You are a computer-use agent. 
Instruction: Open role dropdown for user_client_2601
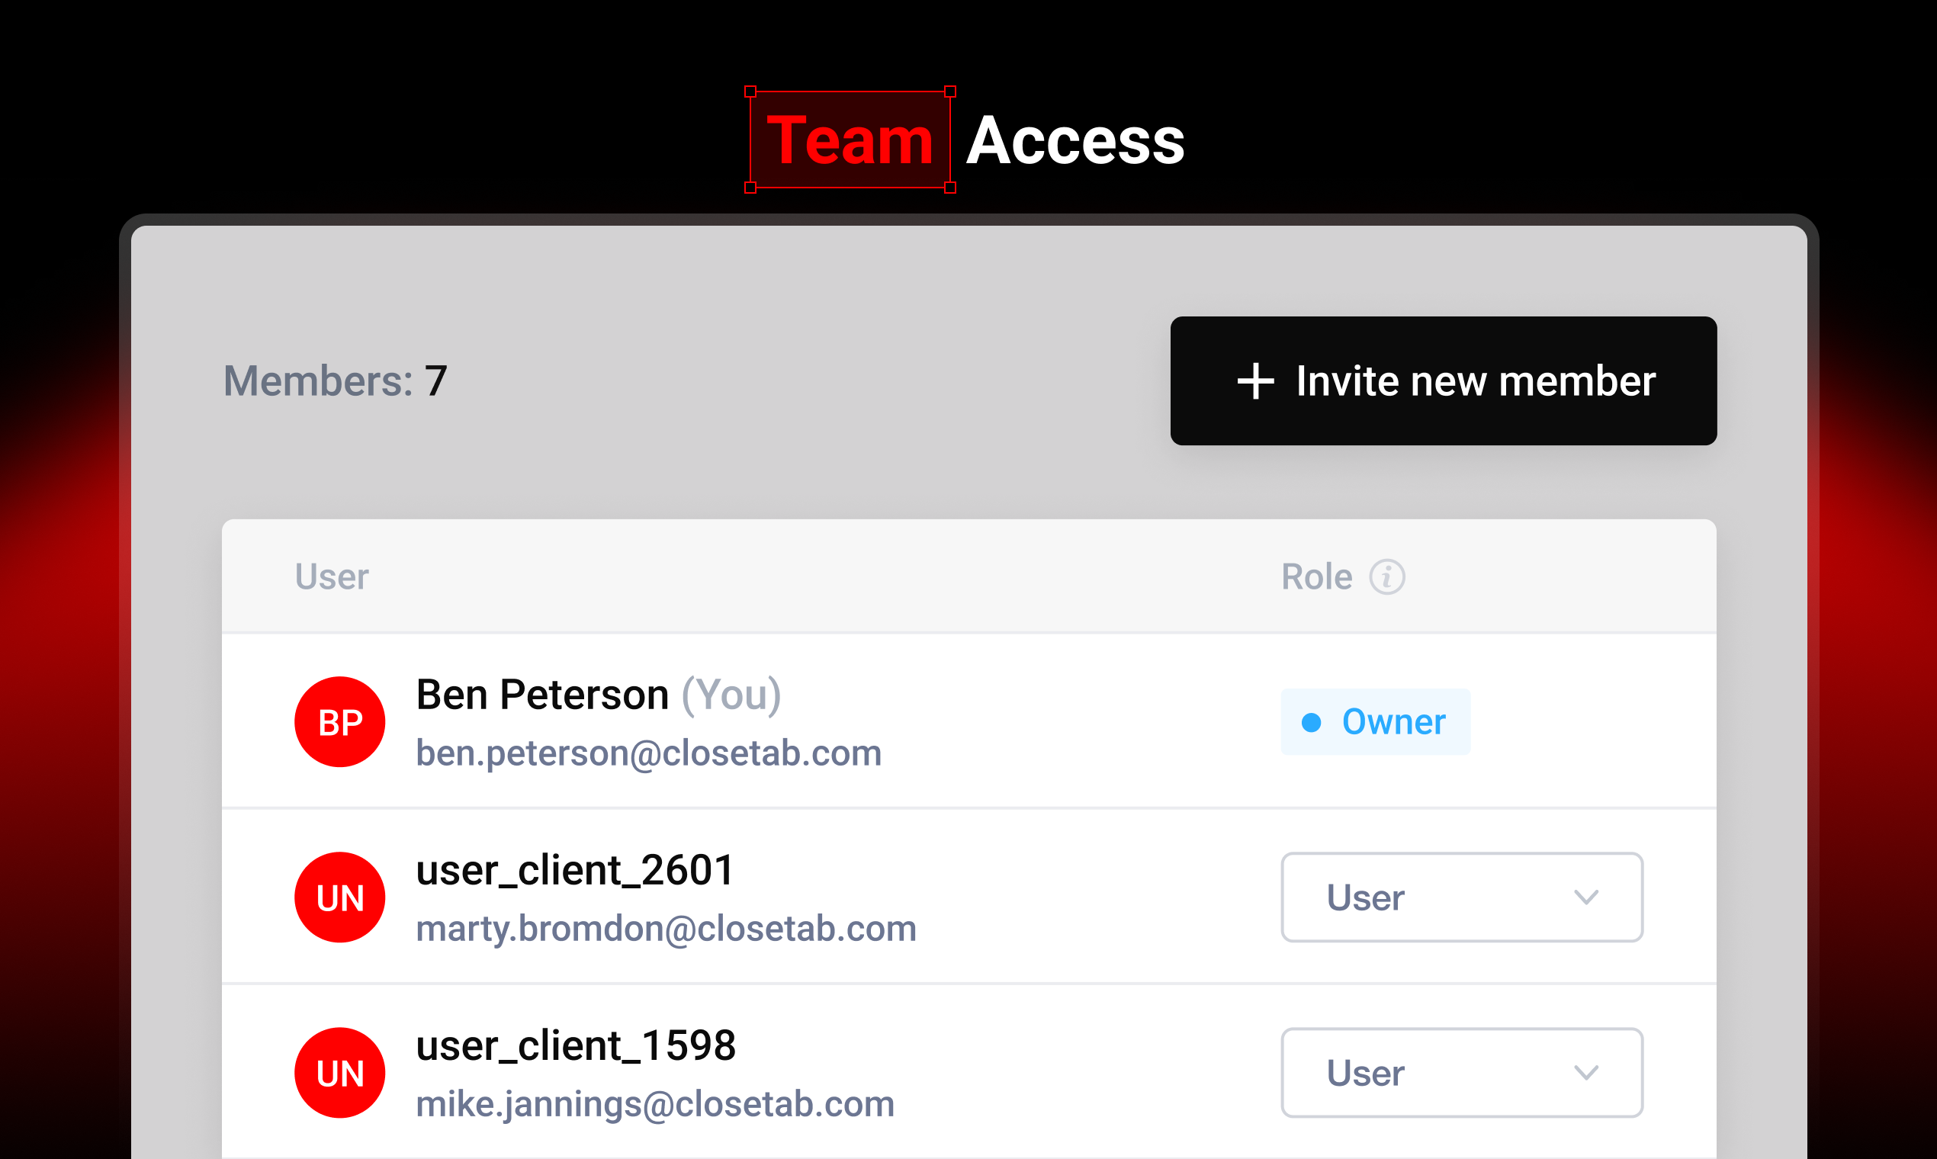[x=1460, y=897]
